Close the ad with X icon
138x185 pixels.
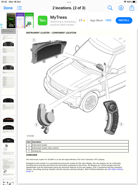click(x=1, y=27)
